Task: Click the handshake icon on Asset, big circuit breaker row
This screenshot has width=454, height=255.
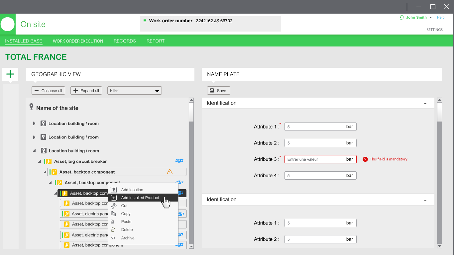Action: pos(179,161)
